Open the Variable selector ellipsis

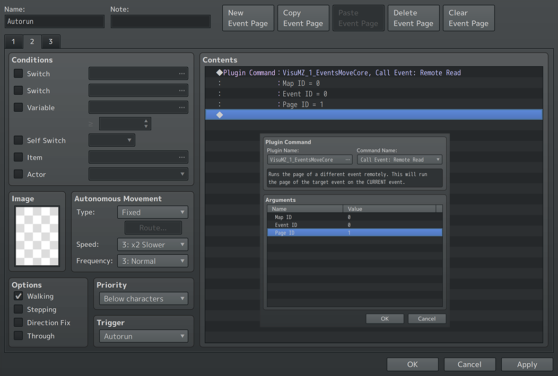pos(182,108)
